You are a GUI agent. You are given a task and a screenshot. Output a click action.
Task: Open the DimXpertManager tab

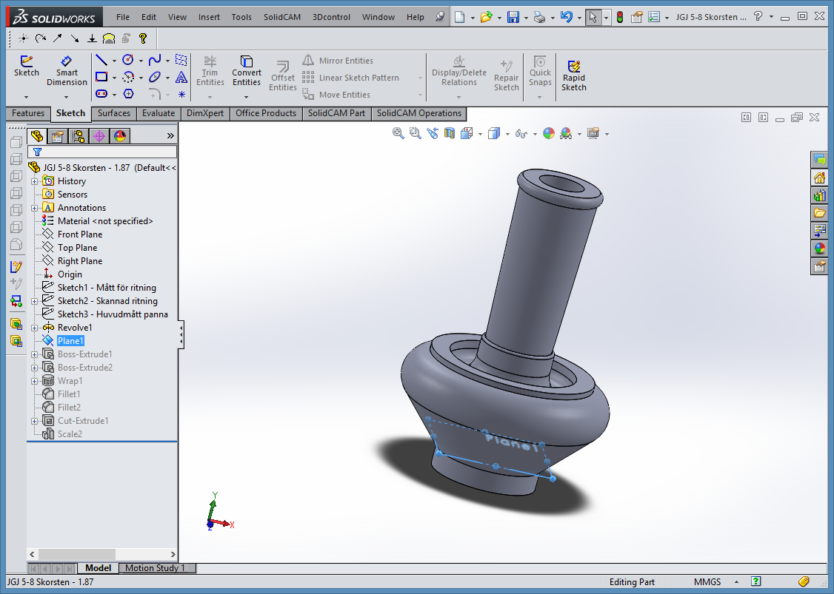[99, 137]
